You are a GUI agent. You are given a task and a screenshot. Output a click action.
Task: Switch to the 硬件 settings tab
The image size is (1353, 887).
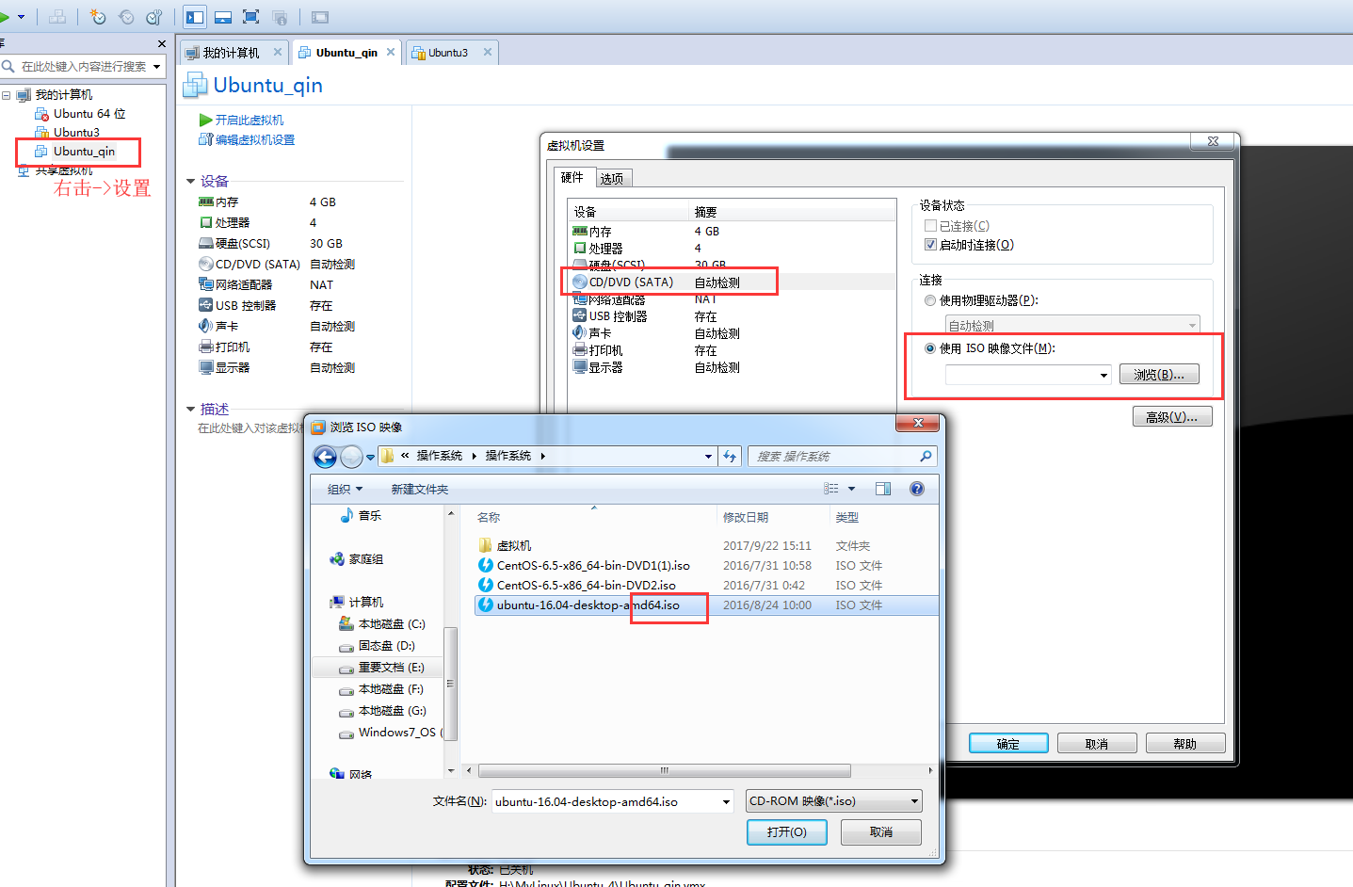point(572,177)
